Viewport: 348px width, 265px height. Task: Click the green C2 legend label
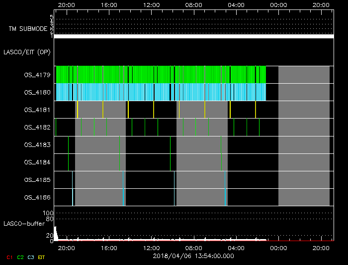(20, 257)
